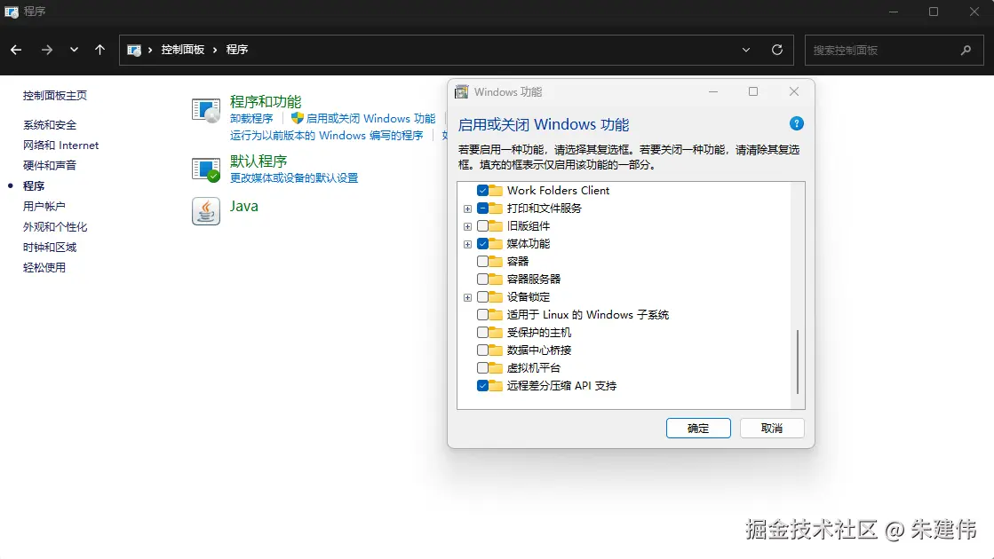Click inside the 搜索控制面板 search box
The width and height of the screenshot is (994, 559).
pyautogui.click(x=888, y=50)
